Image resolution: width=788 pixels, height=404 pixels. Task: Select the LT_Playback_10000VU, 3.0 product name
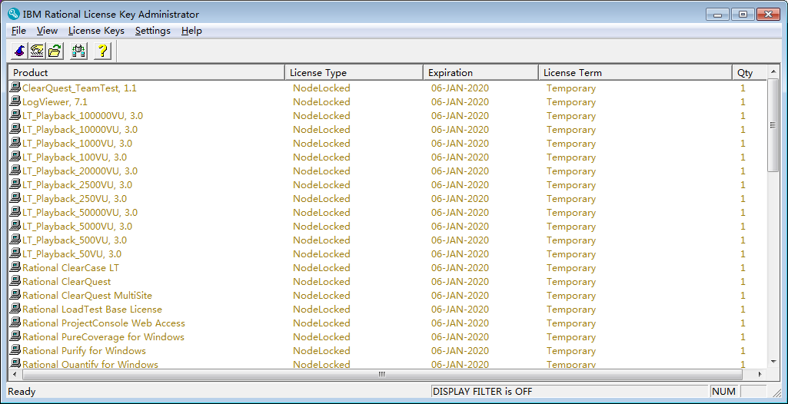pos(80,130)
